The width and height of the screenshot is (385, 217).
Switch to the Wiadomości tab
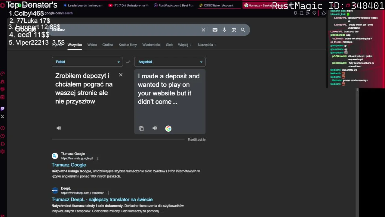point(151,45)
